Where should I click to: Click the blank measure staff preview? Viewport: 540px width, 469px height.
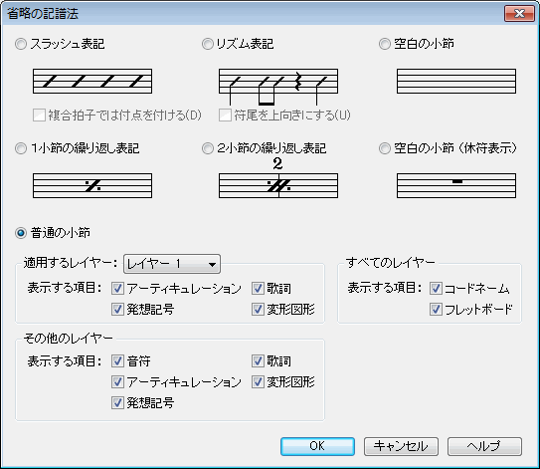(456, 81)
